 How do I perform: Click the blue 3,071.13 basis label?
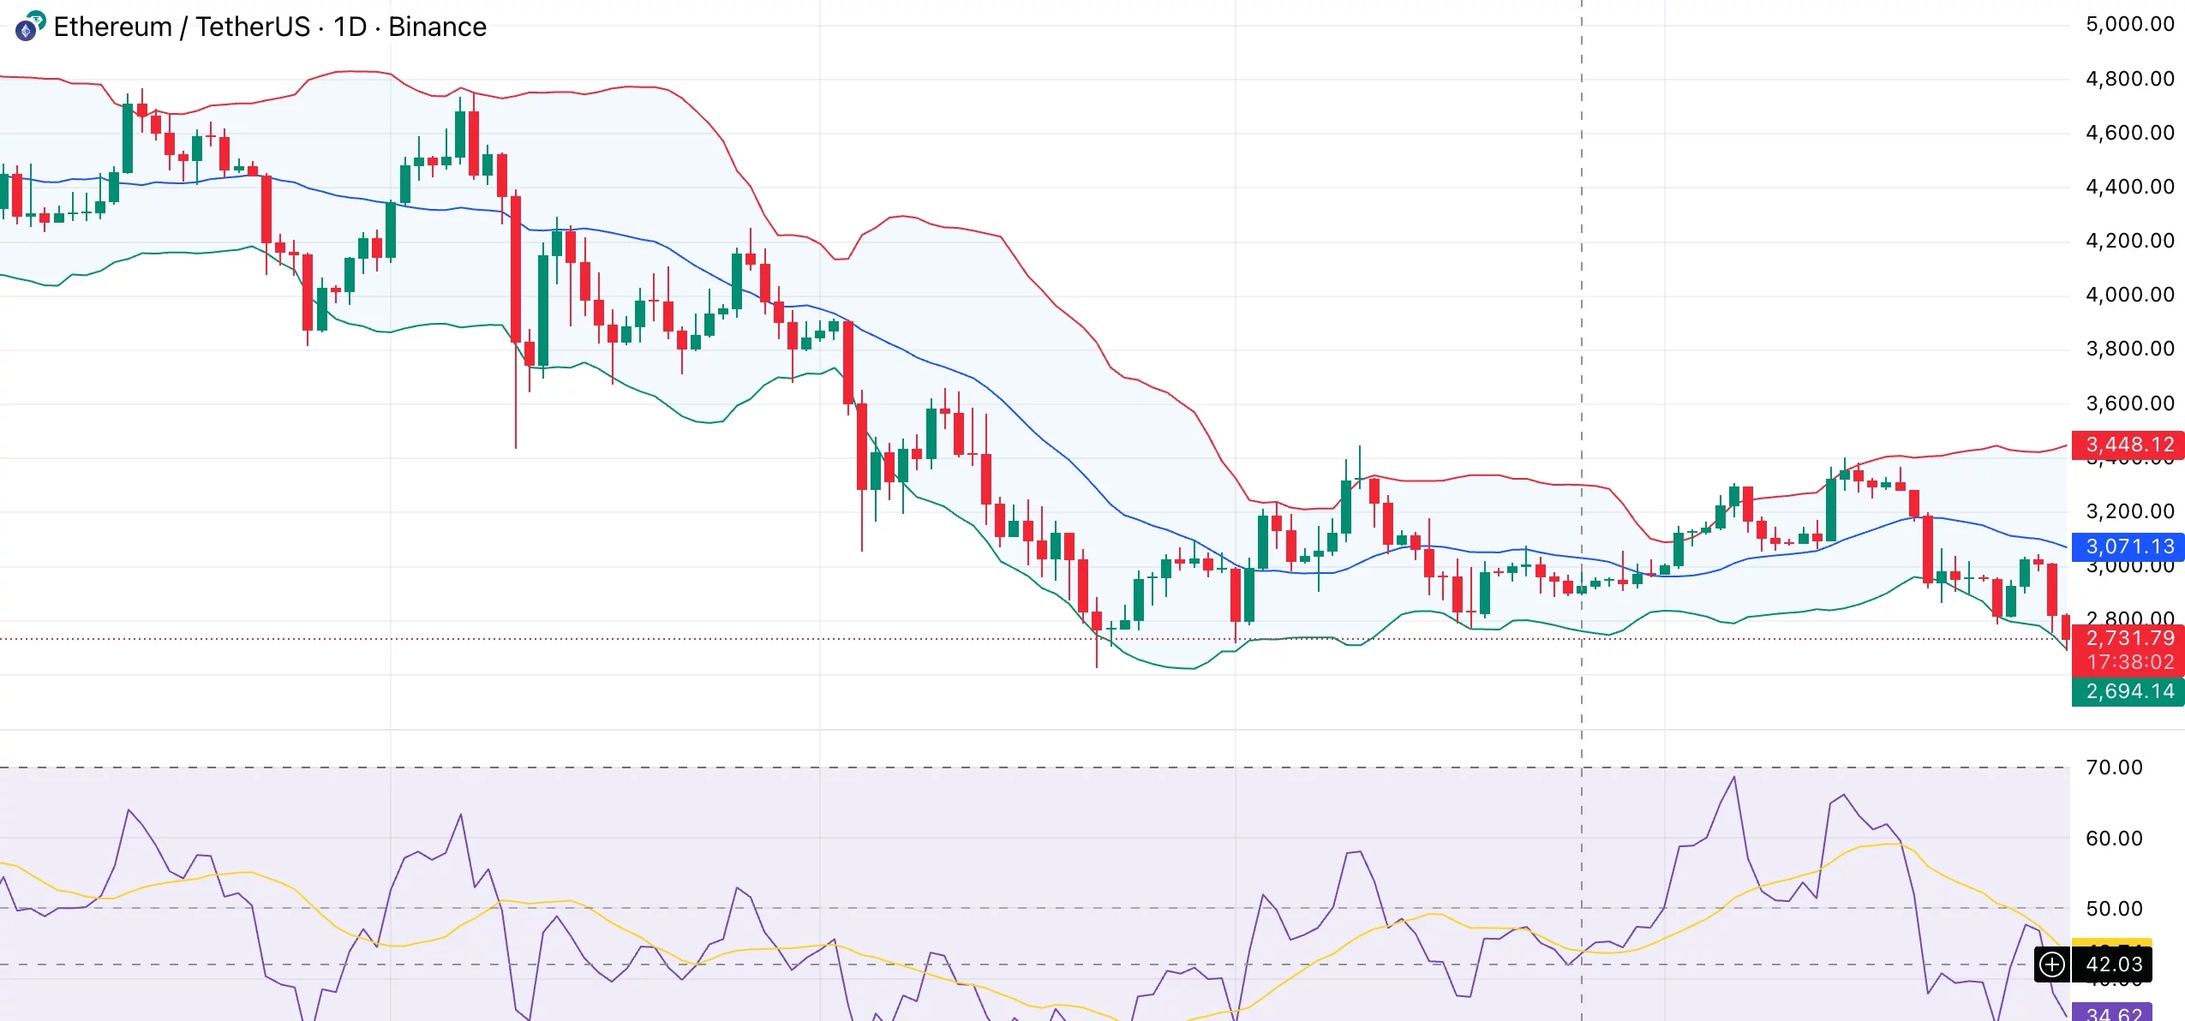tap(2128, 546)
